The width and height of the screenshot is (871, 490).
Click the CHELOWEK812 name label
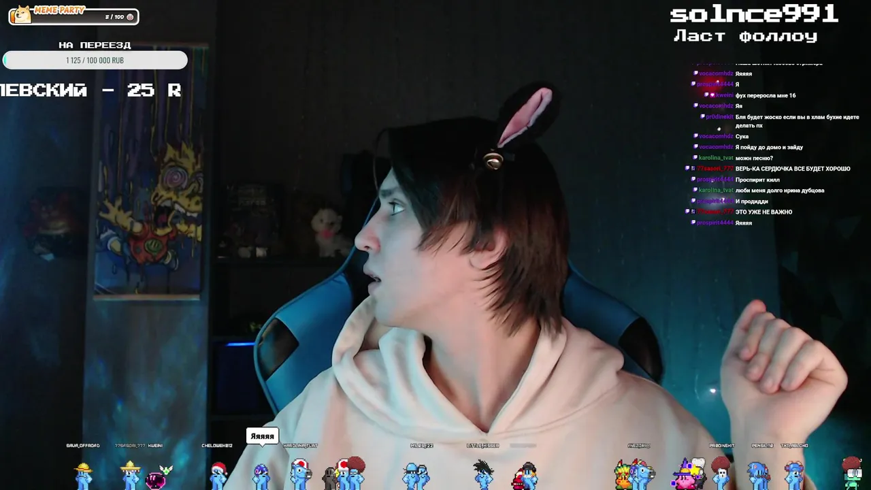point(217,446)
